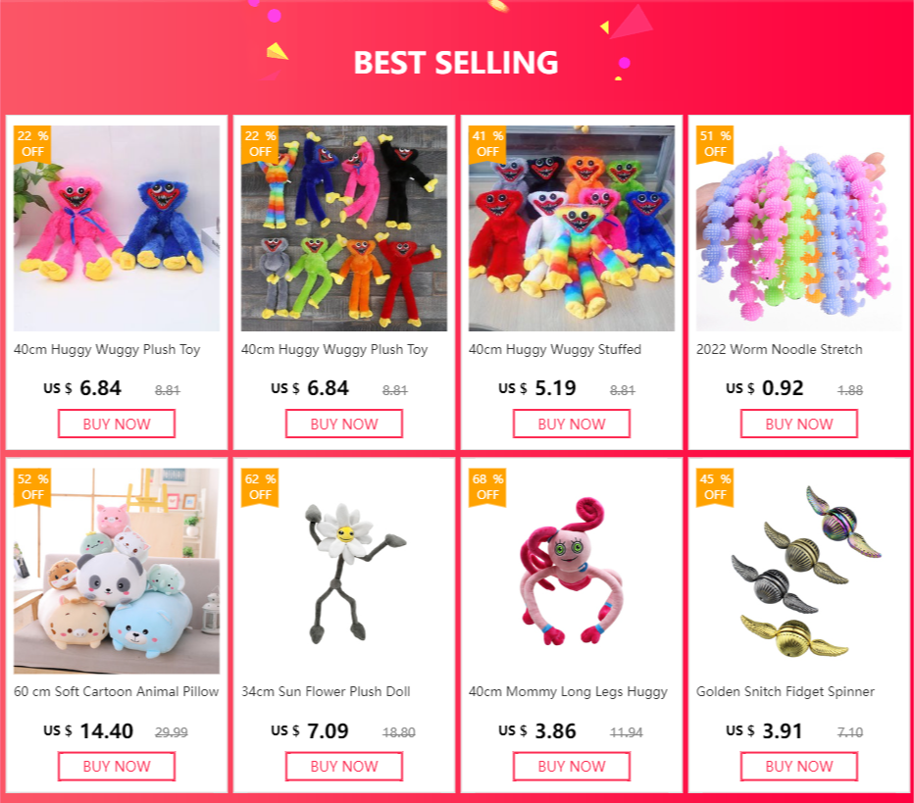The height and width of the screenshot is (803, 914).
Task: View the Mommy Long Legs plush image
Action: pos(571,571)
